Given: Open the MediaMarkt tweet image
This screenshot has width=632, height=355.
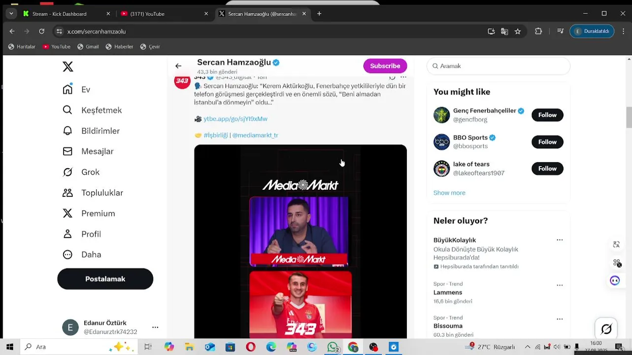Looking at the screenshot, I should click(x=300, y=242).
